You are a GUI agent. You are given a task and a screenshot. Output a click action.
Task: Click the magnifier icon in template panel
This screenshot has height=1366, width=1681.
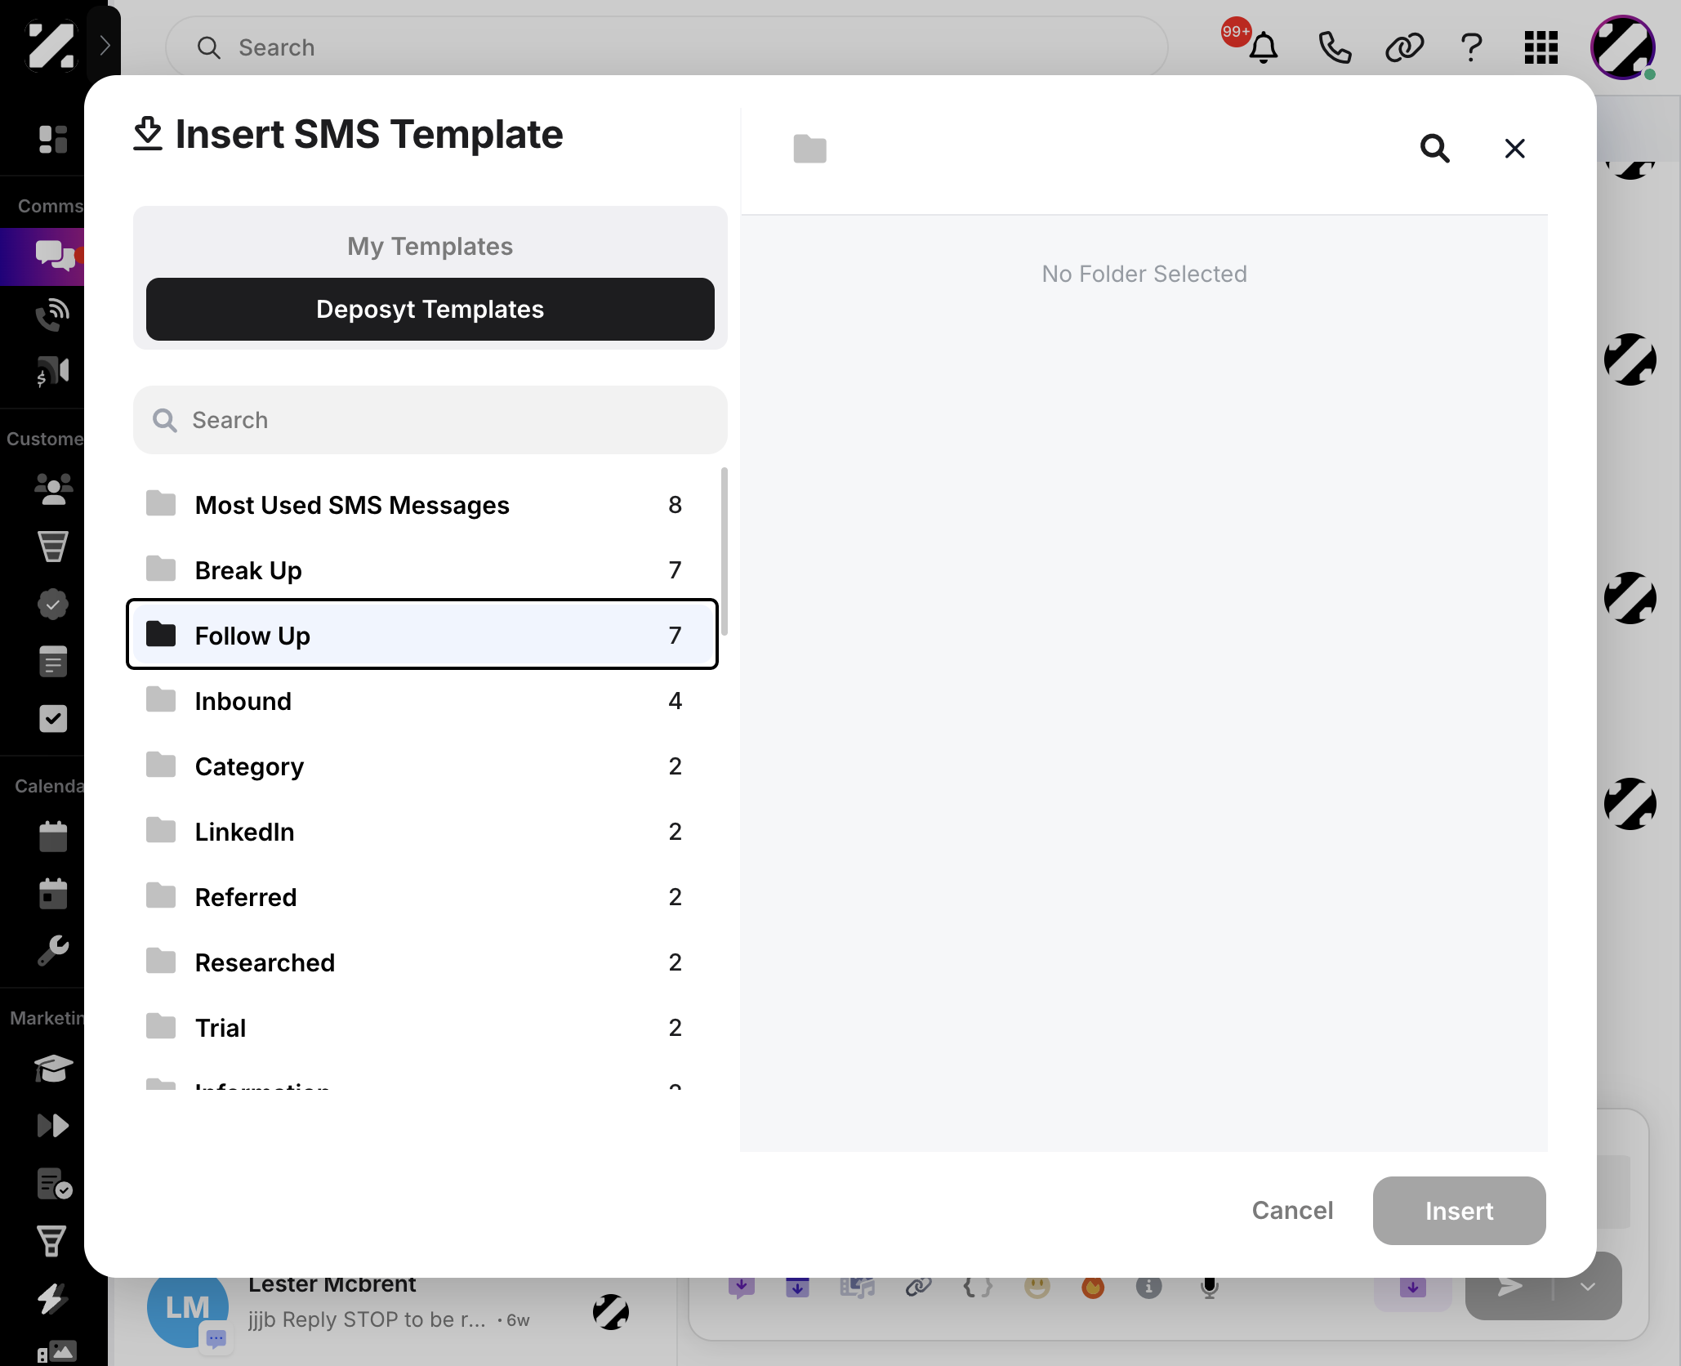coord(1434,149)
